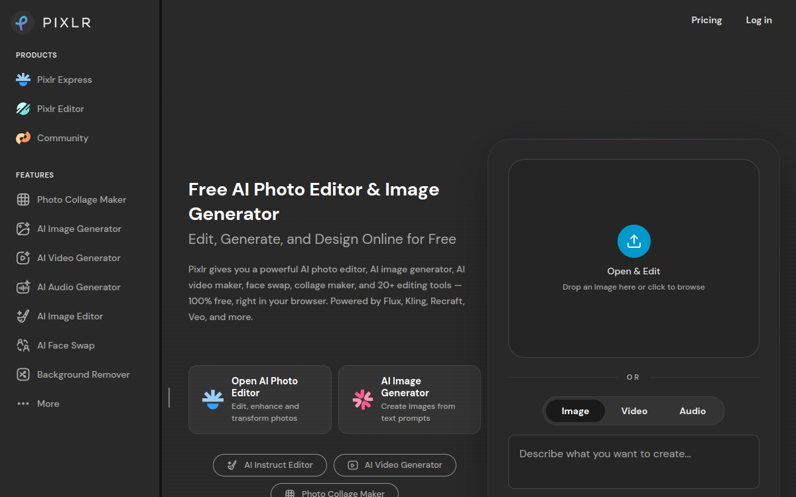This screenshot has height=497, width=796.
Task: Select the Community icon in sidebar
Action: click(23, 138)
